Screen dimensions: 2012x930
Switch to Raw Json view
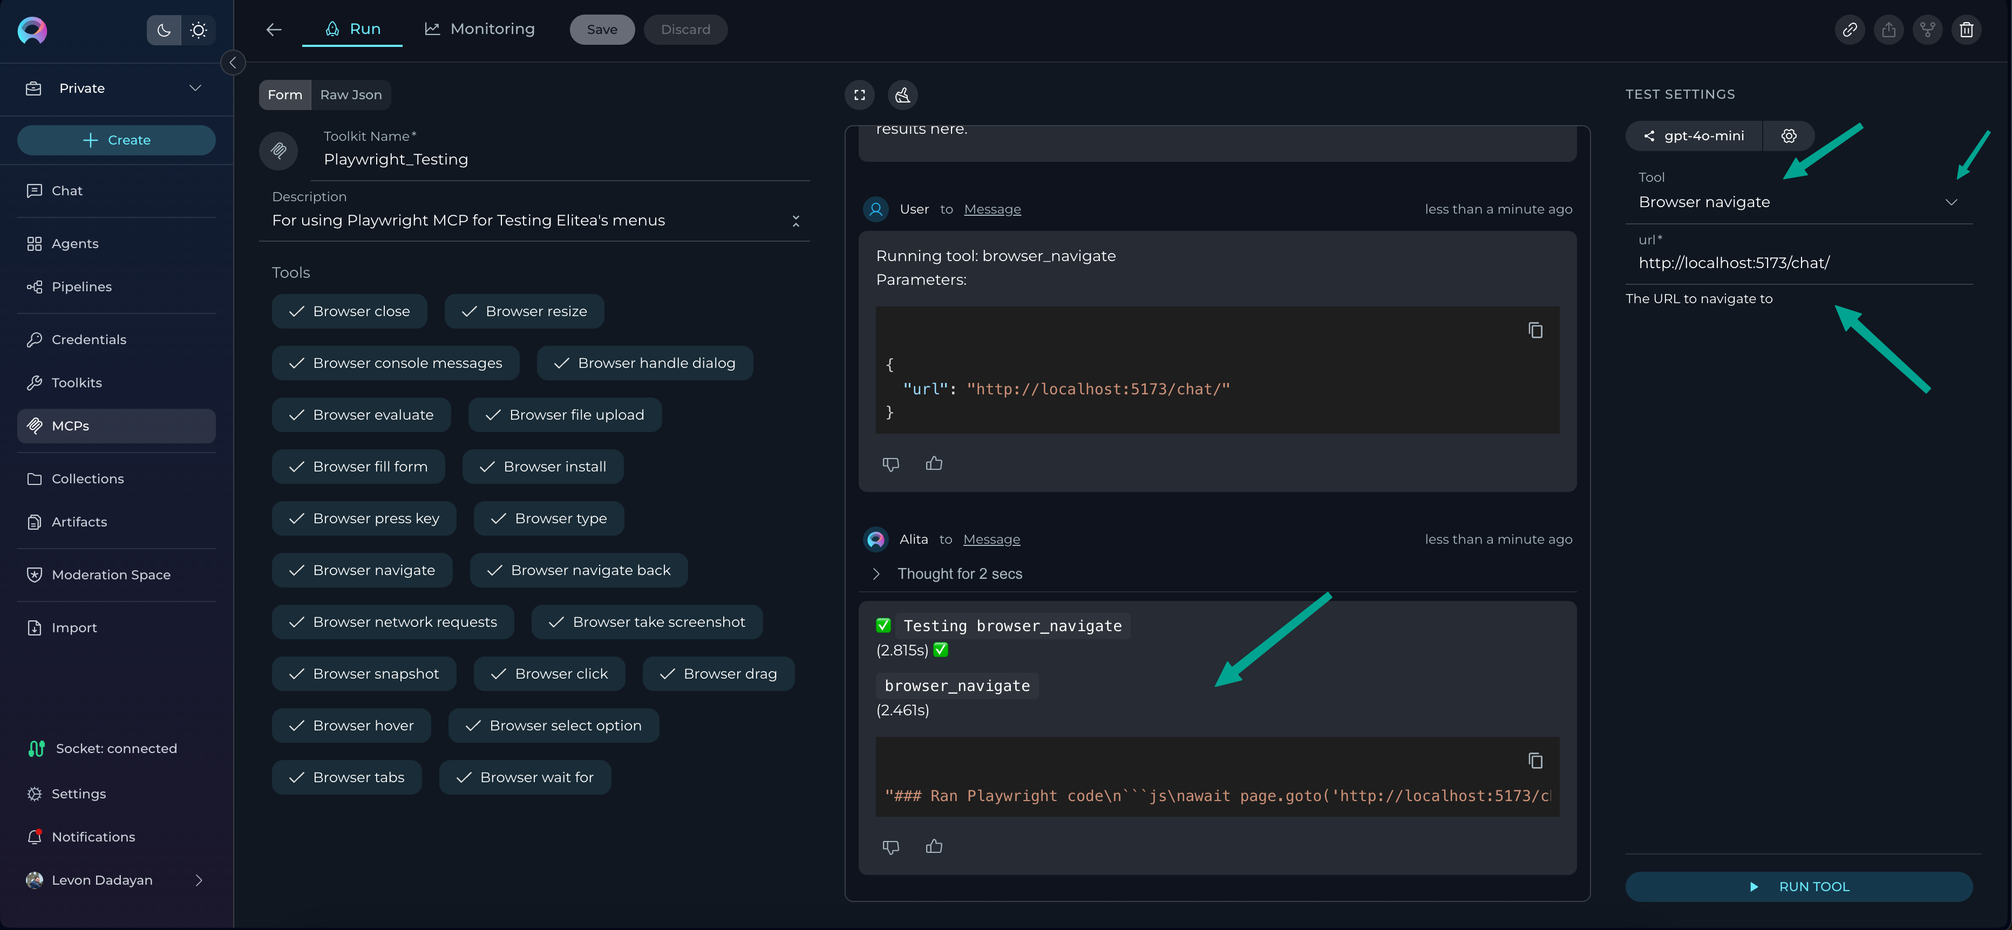351,94
